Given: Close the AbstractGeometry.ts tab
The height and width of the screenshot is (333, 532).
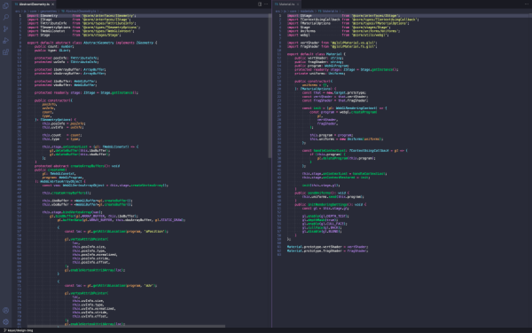Looking at the screenshot, I should click(53, 4).
